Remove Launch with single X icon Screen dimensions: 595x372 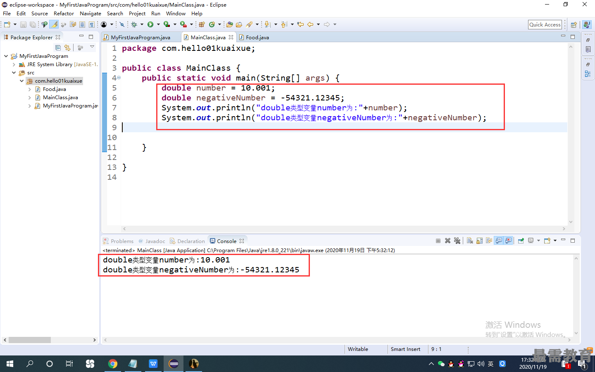[x=447, y=241]
